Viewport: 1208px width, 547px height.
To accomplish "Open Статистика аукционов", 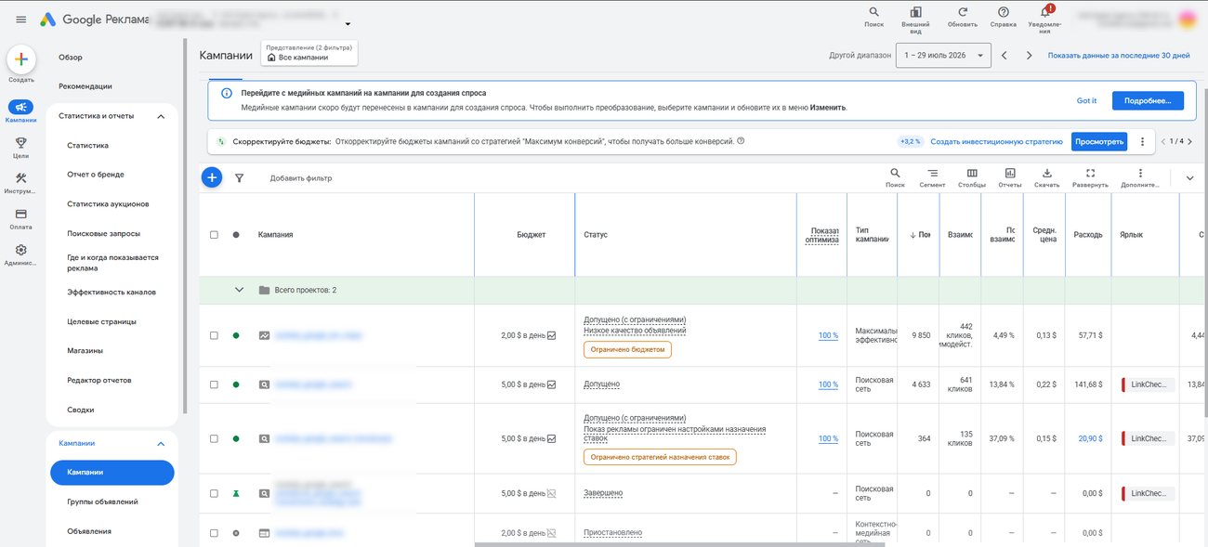I will click(108, 204).
